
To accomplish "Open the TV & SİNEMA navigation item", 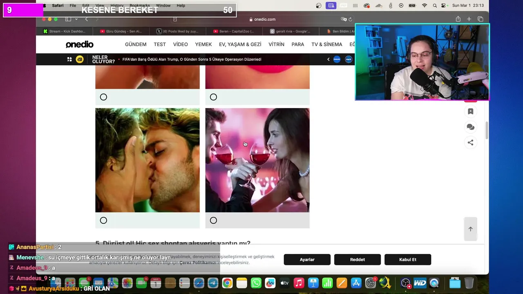I will (327, 45).
